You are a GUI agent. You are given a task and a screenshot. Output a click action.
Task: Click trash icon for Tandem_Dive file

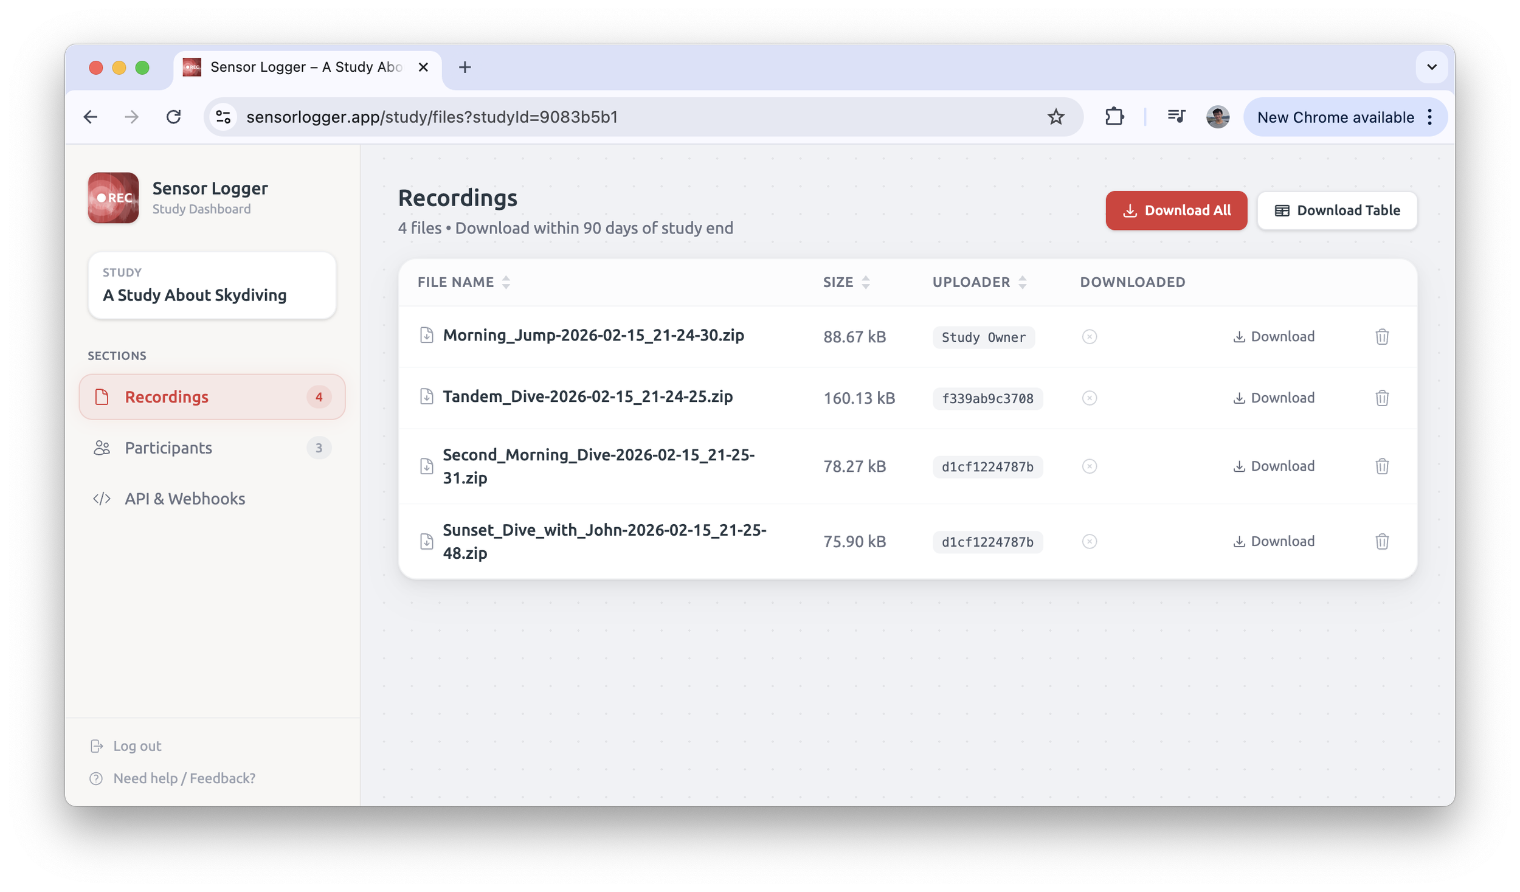click(x=1381, y=398)
